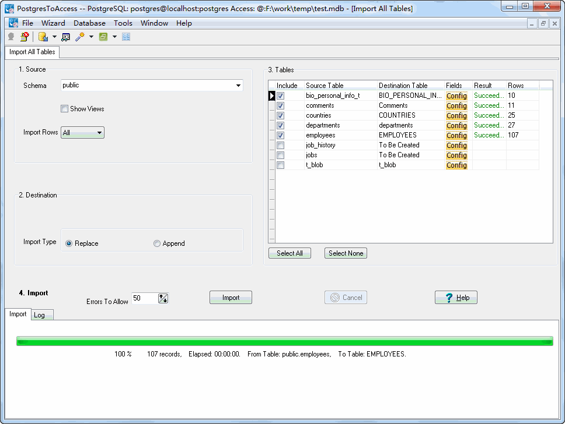Click the job_history source table cell
The image size is (565, 424).
[340, 145]
